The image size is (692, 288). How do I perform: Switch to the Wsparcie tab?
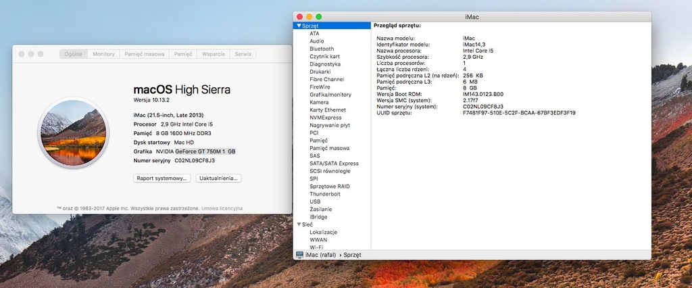(x=213, y=54)
